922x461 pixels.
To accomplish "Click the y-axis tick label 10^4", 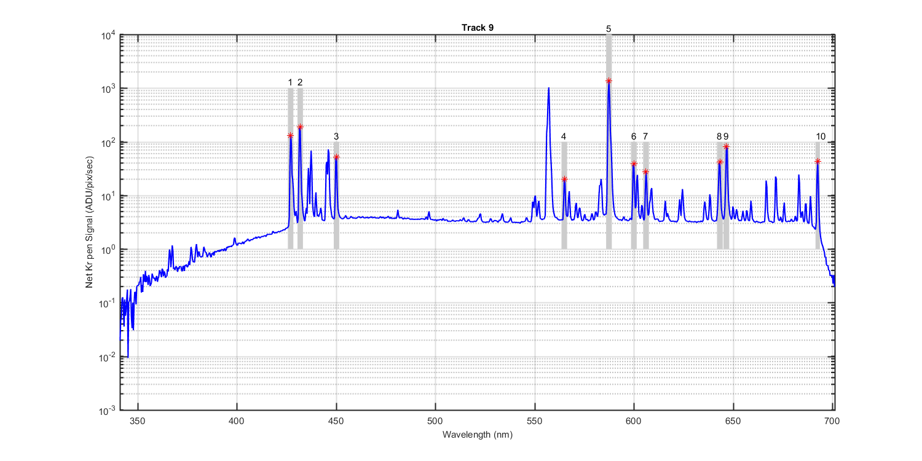I will coord(109,35).
